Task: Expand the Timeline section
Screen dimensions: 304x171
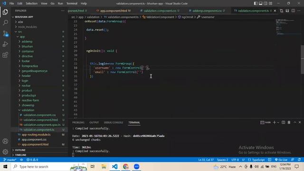Action: point(20,155)
